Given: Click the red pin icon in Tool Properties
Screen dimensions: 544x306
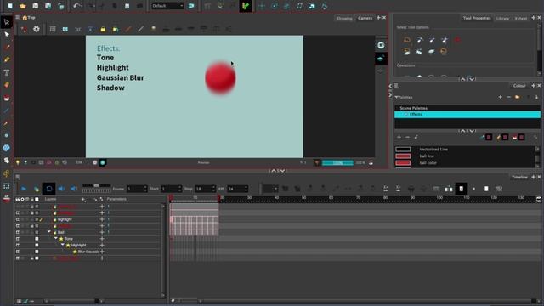Looking at the screenshot, I should click(x=457, y=40).
